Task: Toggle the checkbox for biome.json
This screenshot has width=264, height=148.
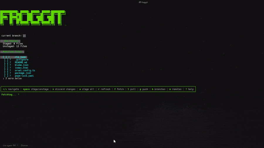Action: coord(6,65)
